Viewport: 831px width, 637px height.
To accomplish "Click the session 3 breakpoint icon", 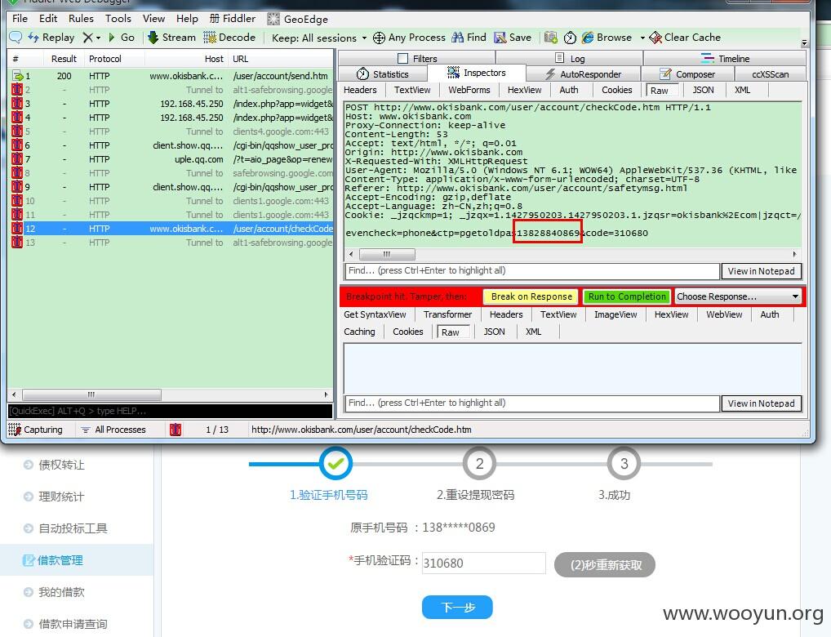I will 17,104.
